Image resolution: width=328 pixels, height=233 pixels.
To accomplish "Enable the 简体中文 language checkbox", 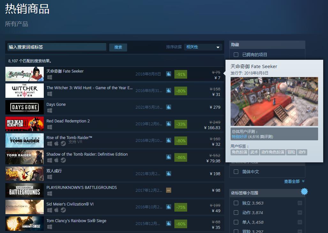I will (236, 172).
